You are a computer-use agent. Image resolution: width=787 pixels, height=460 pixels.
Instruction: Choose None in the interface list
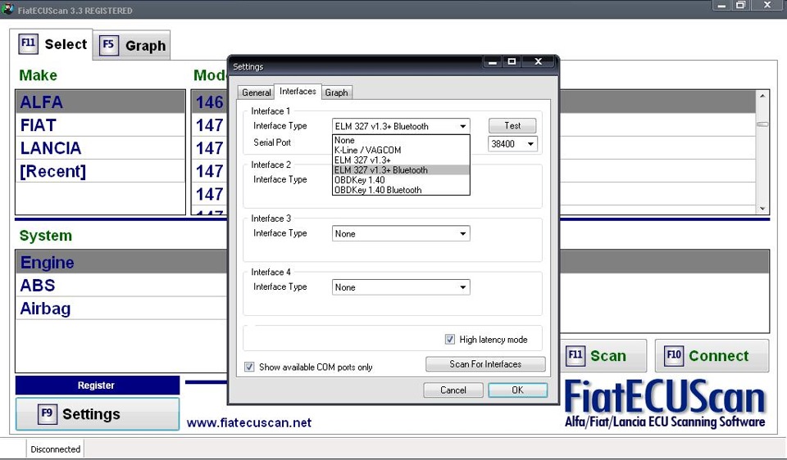coord(401,140)
